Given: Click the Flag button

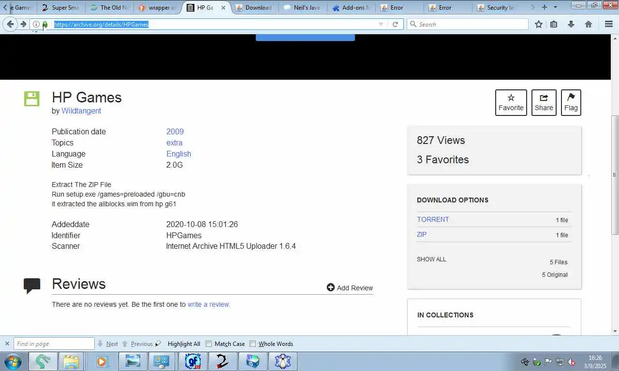Looking at the screenshot, I should (571, 102).
